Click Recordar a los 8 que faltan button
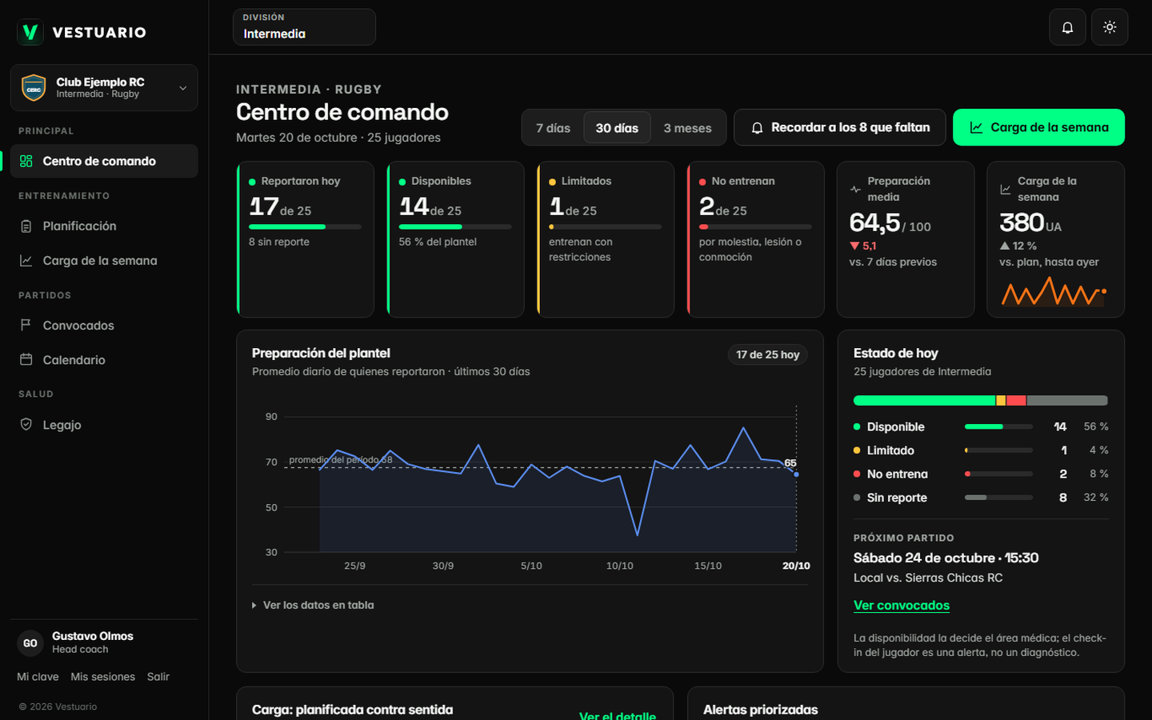Screen dimensions: 1152x720 tap(840, 128)
